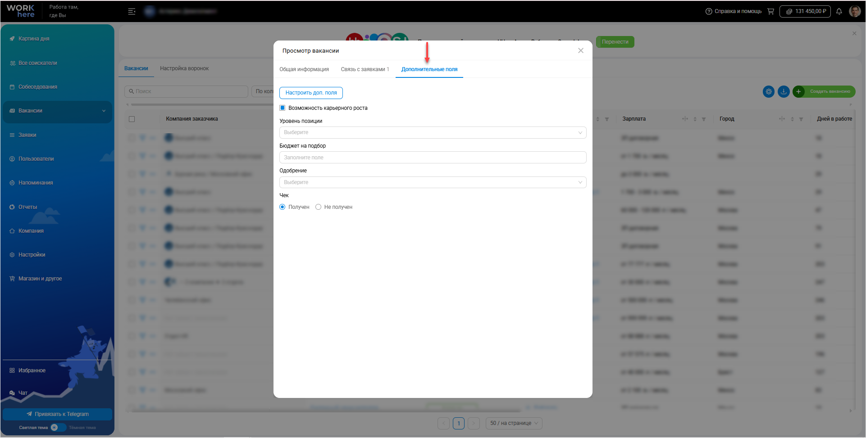Viewport: 866px width, 438px height.
Task: Open the Настройка воронок tab
Action: pos(184,68)
